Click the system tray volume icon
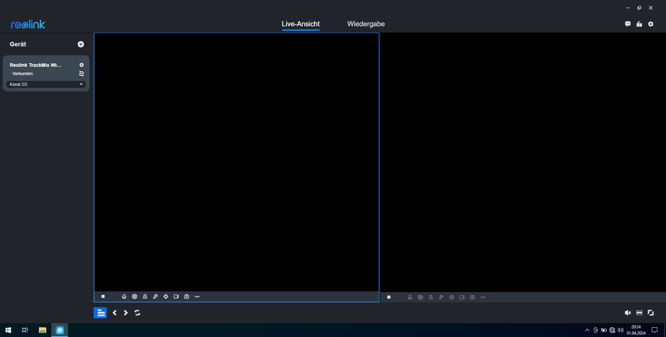The image size is (666, 337). coord(621,330)
